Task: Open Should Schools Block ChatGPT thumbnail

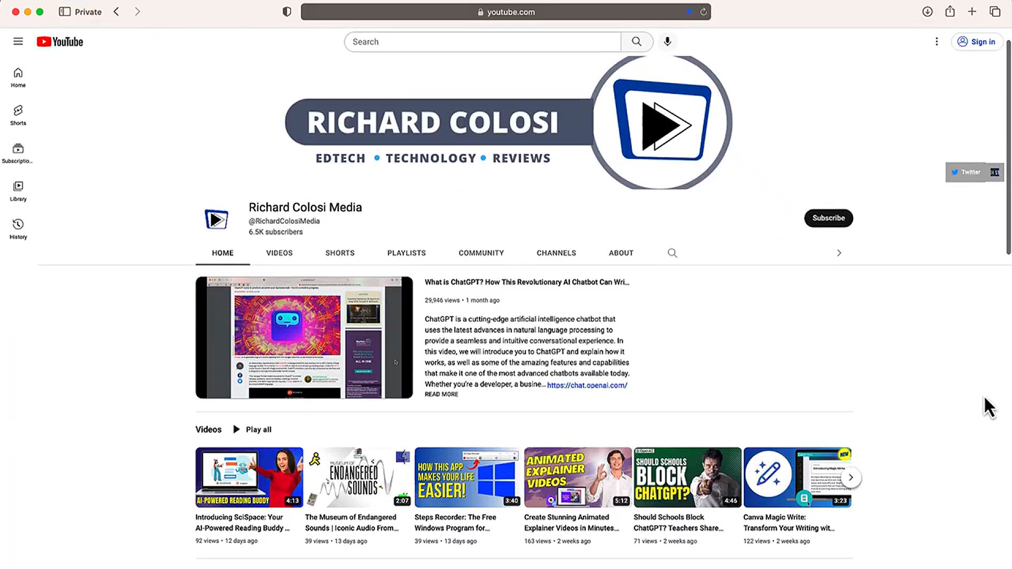Action: 687,477
